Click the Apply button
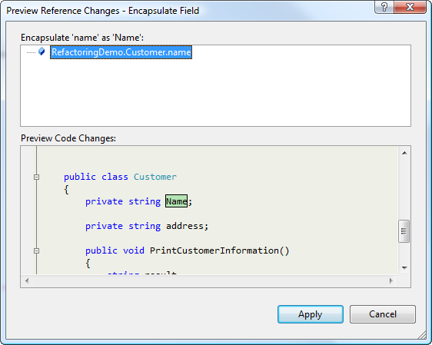Image resolution: width=432 pixels, height=345 pixels. coord(311,314)
